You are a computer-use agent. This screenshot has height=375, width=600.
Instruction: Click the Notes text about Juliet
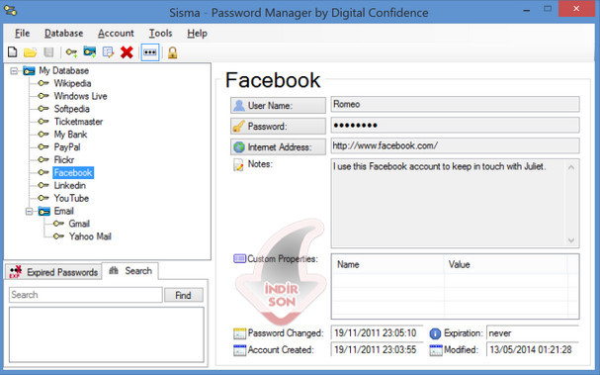[439, 166]
